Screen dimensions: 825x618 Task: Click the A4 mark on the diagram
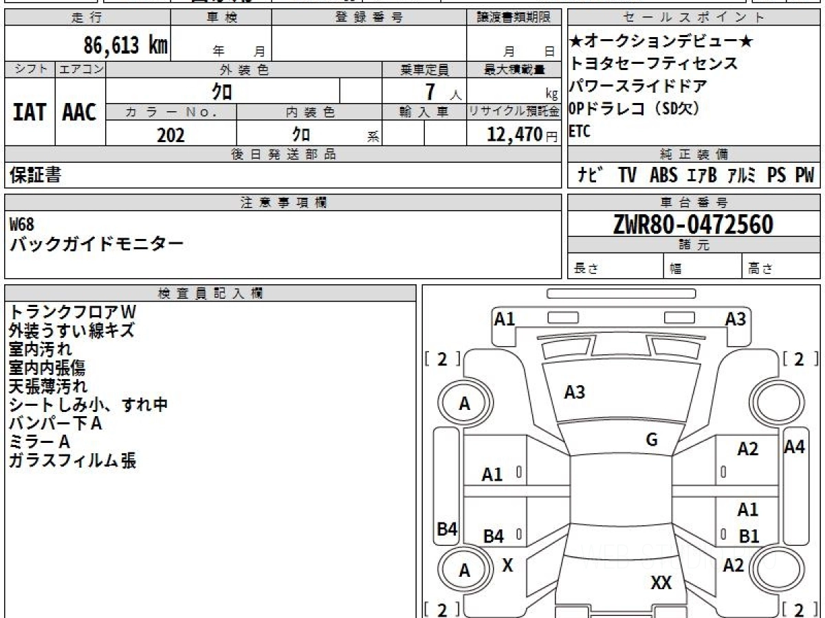794,447
